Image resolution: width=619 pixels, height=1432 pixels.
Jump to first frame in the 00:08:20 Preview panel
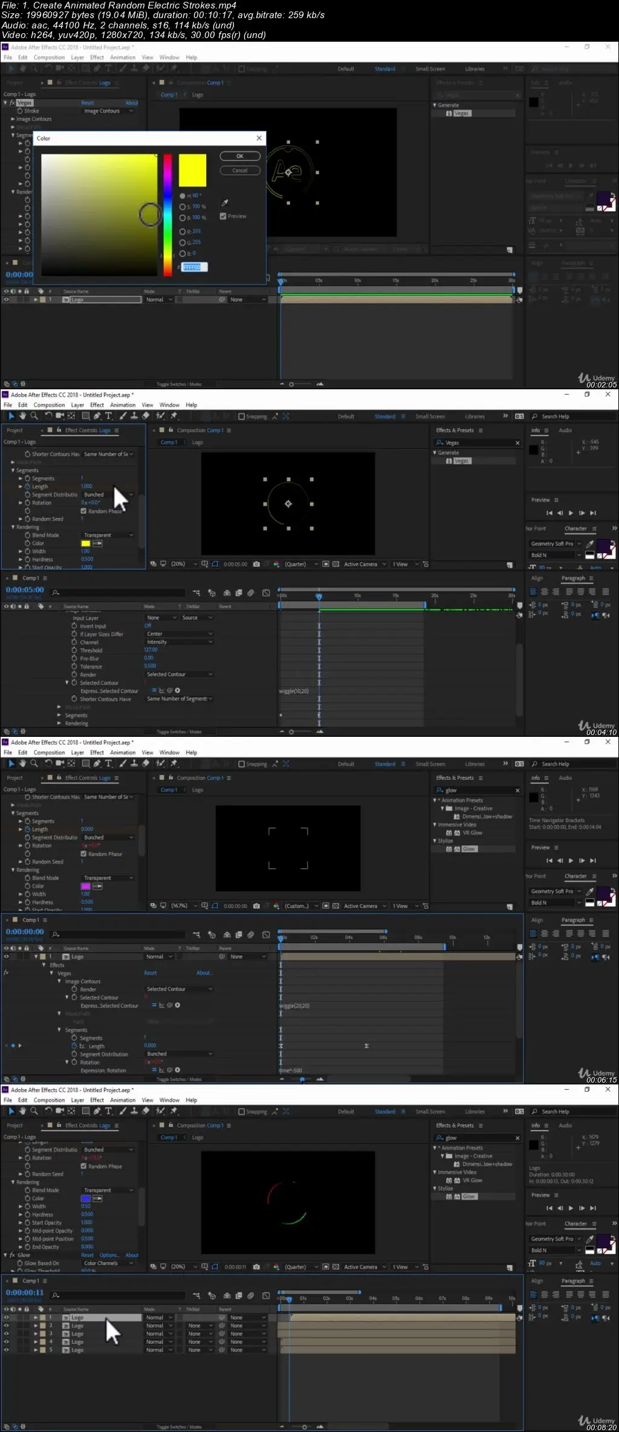coord(549,1208)
